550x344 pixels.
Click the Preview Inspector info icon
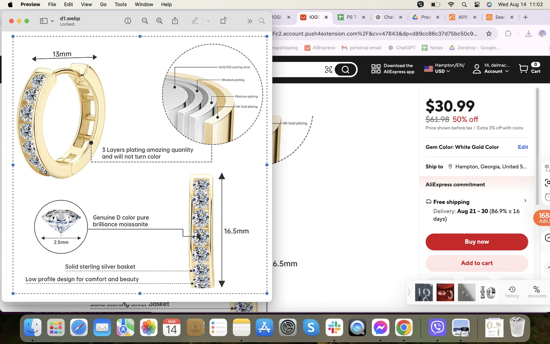(x=128, y=21)
